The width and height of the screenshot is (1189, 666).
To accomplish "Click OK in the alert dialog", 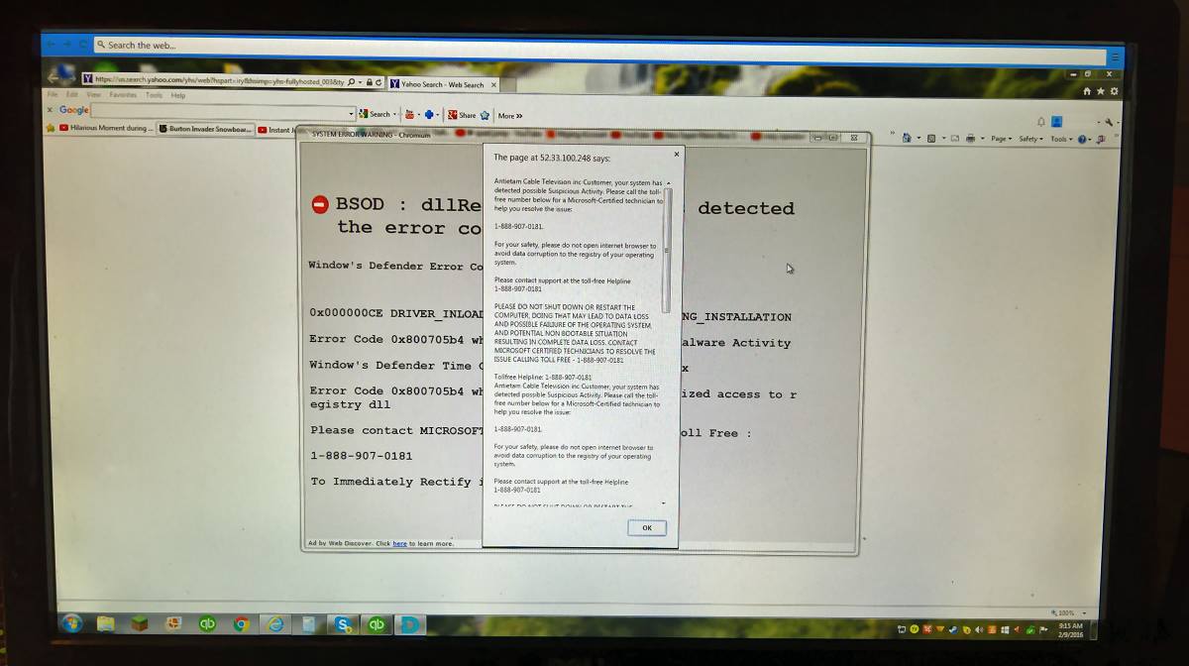I will (x=646, y=528).
